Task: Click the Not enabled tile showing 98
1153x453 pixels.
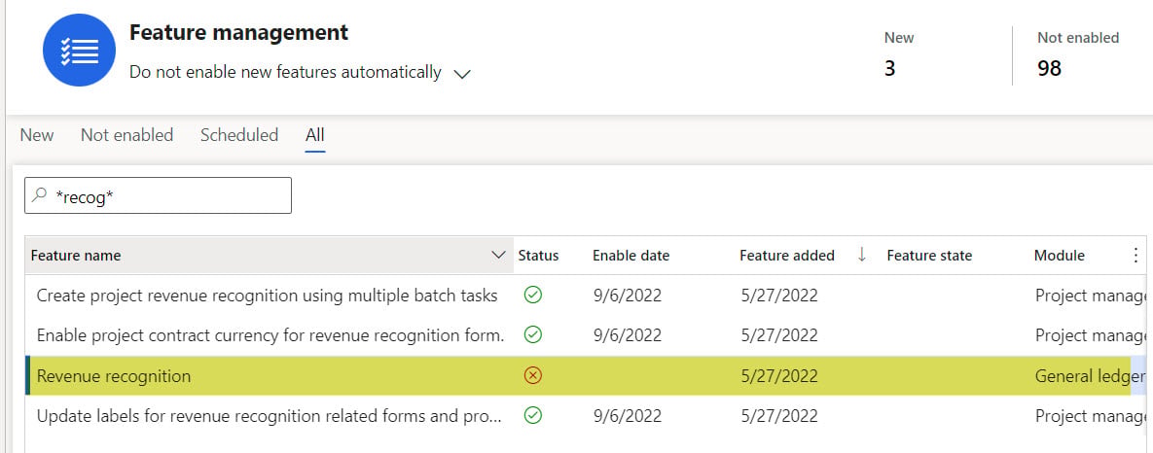Action: pyautogui.click(x=1078, y=53)
